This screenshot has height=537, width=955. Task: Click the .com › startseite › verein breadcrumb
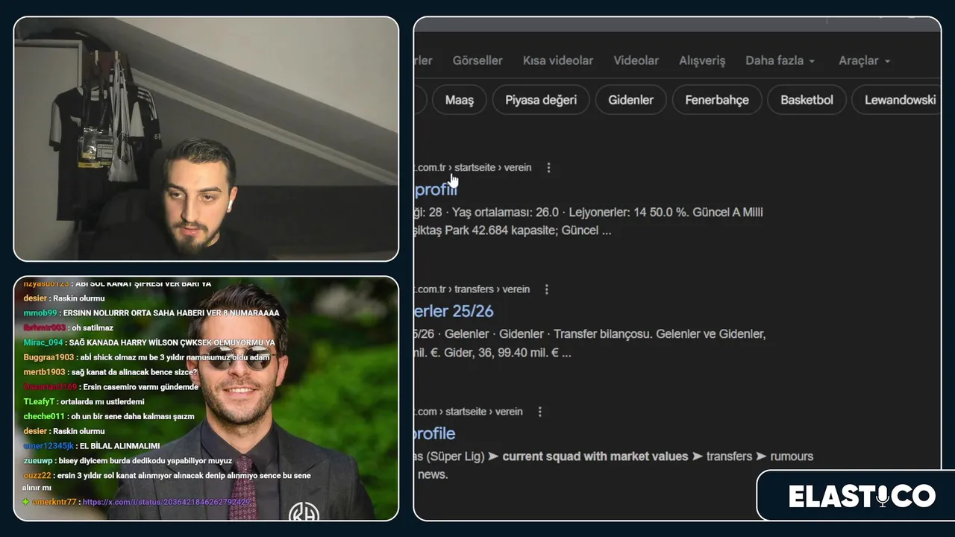point(469,412)
